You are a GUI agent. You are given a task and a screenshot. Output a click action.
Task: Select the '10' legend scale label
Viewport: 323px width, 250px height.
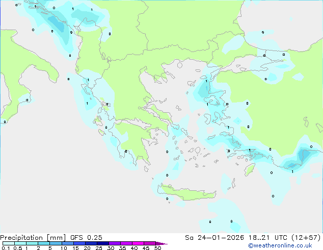(64, 248)
